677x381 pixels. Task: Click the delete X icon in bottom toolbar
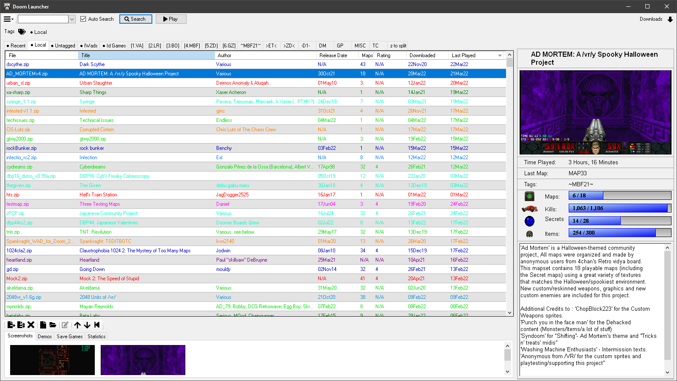point(31,325)
